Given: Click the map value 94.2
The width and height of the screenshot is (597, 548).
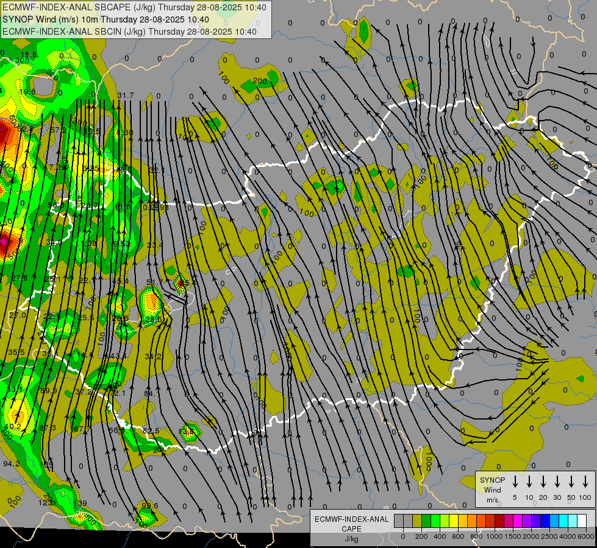Looking at the screenshot, I should [x=12, y=463].
